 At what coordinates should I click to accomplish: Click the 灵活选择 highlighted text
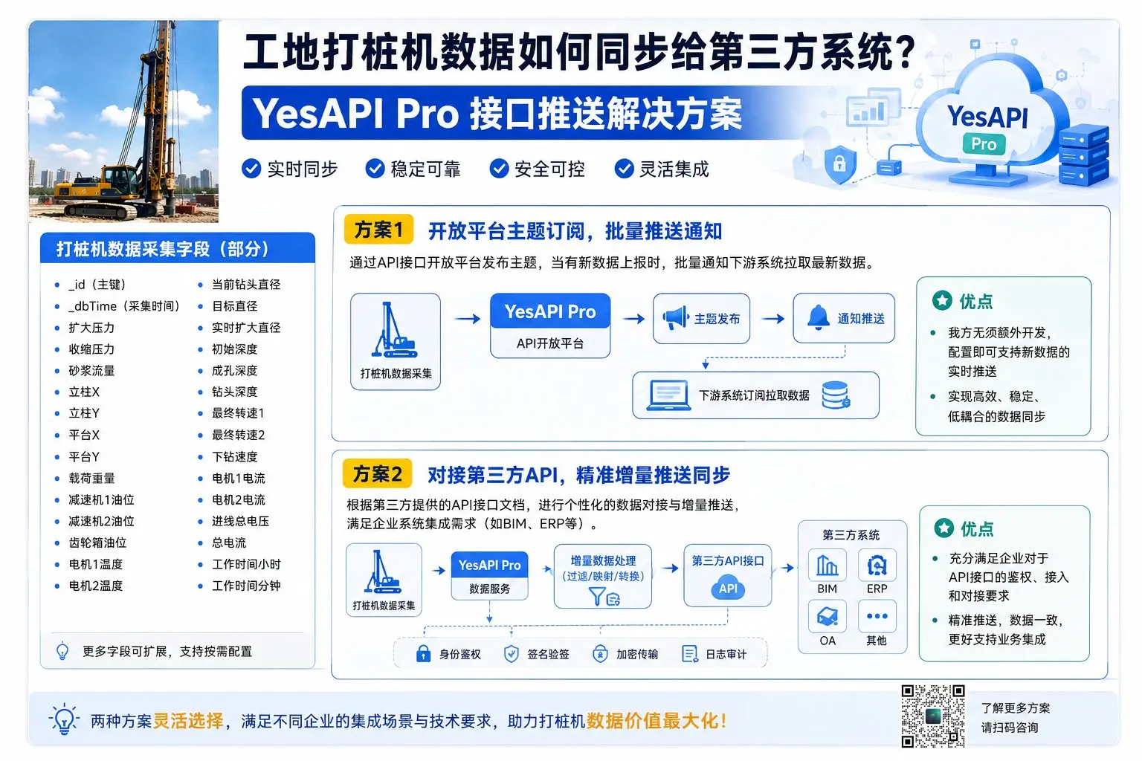pos(188,721)
